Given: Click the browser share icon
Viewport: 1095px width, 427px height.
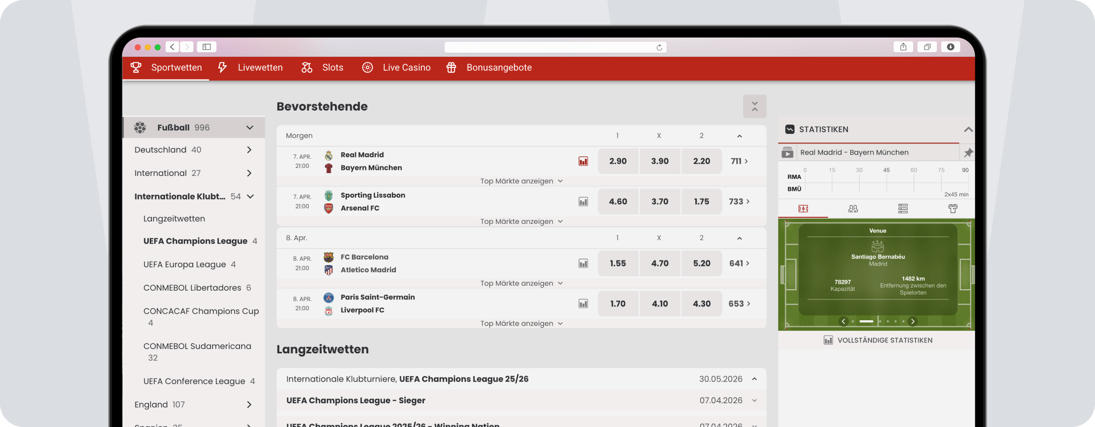Looking at the screenshot, I should (903, 47).
